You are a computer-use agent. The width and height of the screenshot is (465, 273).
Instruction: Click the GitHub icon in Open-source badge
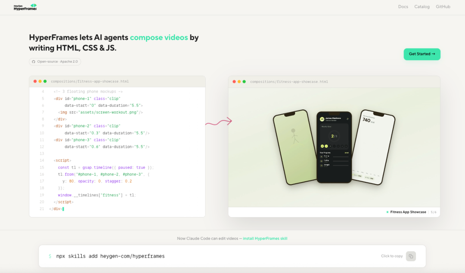pos(34,61)
